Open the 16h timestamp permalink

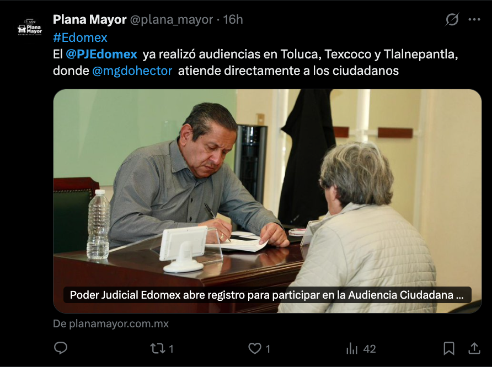click(233, 19)
